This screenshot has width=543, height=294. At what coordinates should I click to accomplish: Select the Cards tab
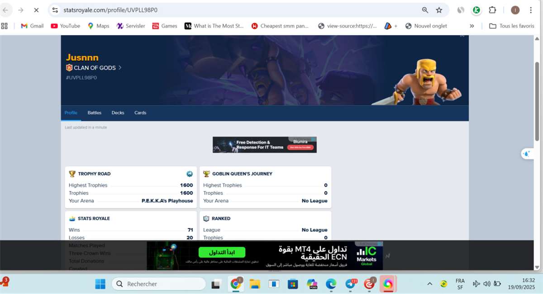[x=140, y=113]
